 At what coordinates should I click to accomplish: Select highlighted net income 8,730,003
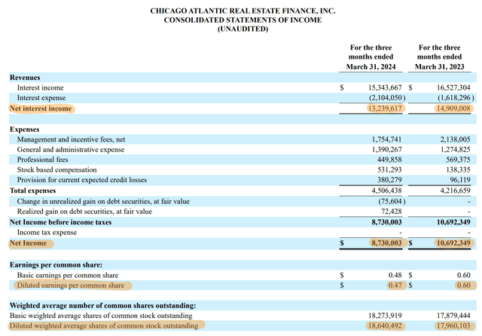click(x=386, y=243)
